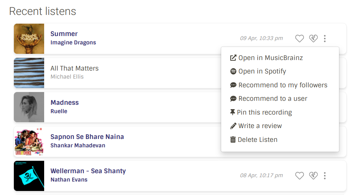Choose Open in MusicBrainz
Screen dimensions: 362x195
point(270,58)
